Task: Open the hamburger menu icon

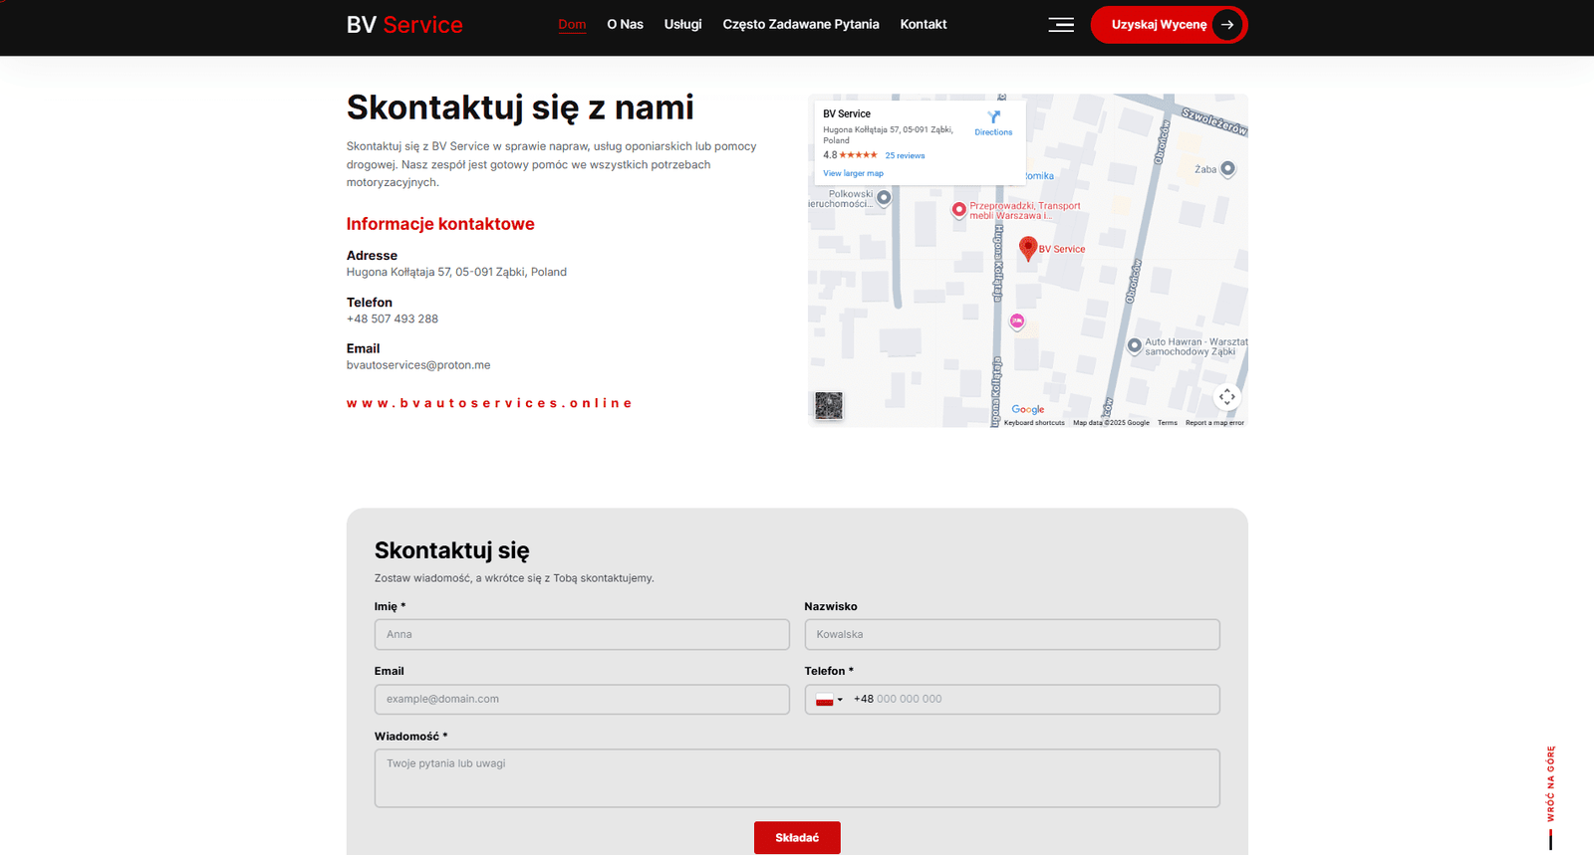Action: coord(1061,25)
